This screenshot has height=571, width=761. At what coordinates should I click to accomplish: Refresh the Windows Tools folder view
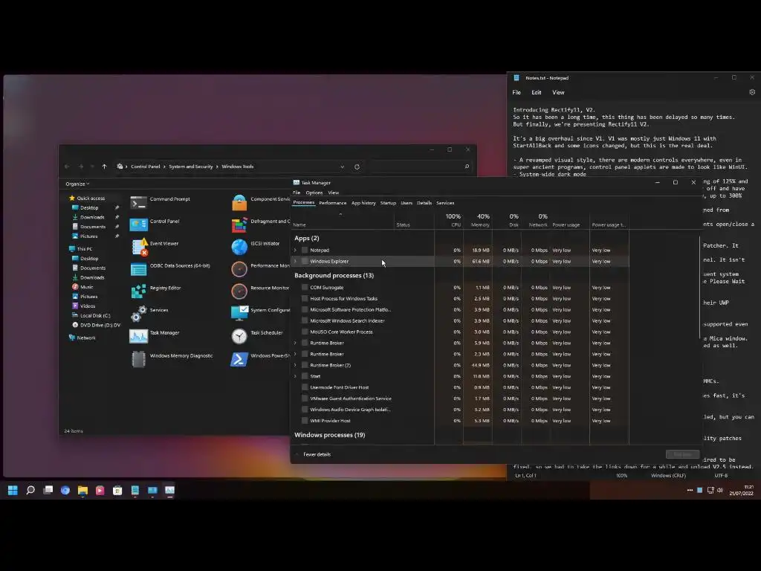[357, 167]
